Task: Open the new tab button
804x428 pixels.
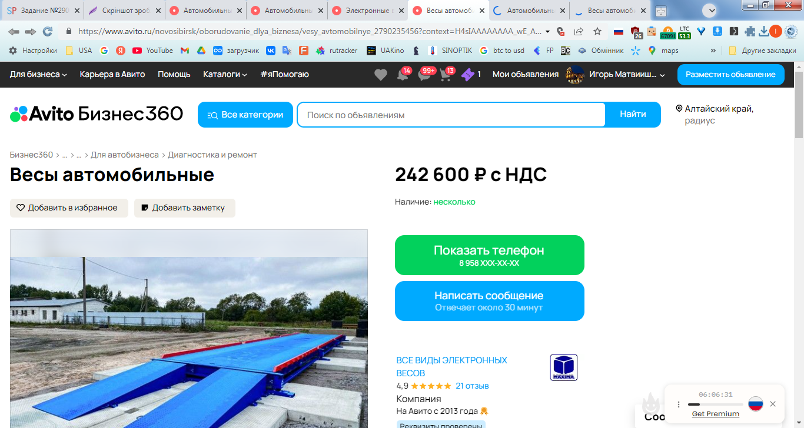Action: 661,11
